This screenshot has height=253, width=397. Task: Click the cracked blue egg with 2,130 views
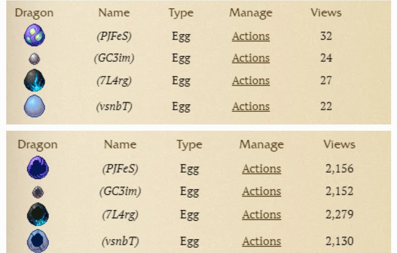[38, 241]
